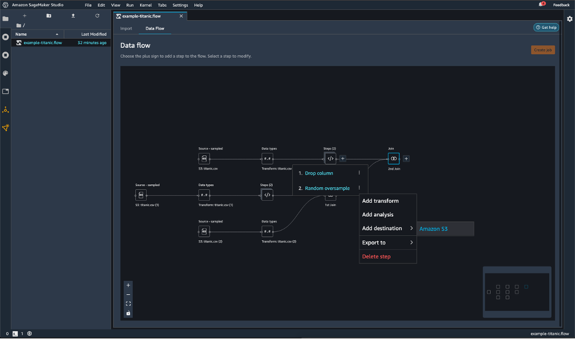Open options for Drop column step
The image size is (575, 339).
[x=359, y=173]
